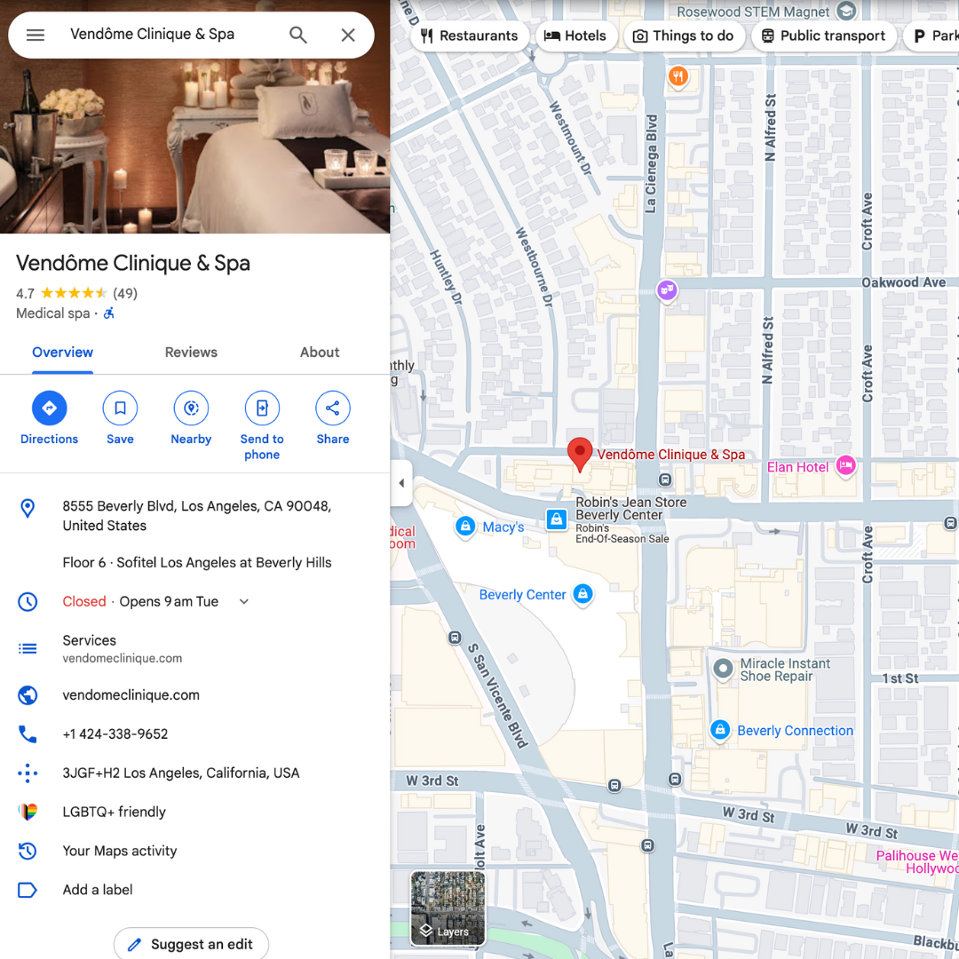Image resolution: width=959 pixels, height=959 pixels.
Task: Click the wheelchair accessible icon
Action: 109,313
